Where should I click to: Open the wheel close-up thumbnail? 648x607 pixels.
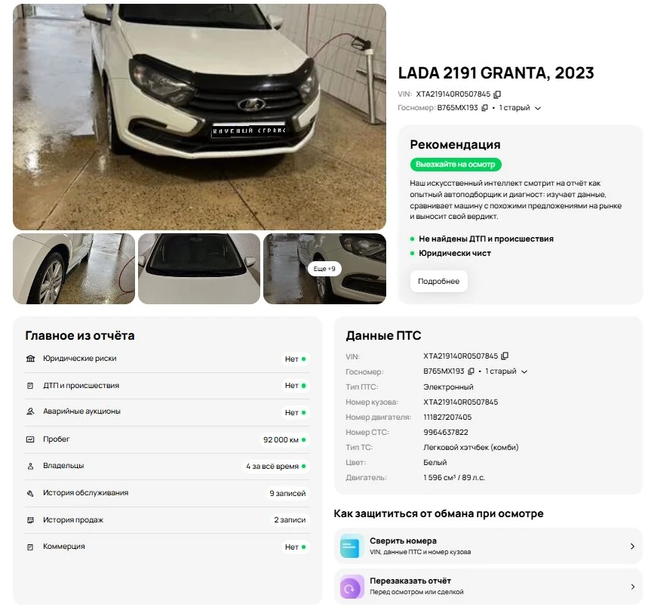tap(74, 269)
